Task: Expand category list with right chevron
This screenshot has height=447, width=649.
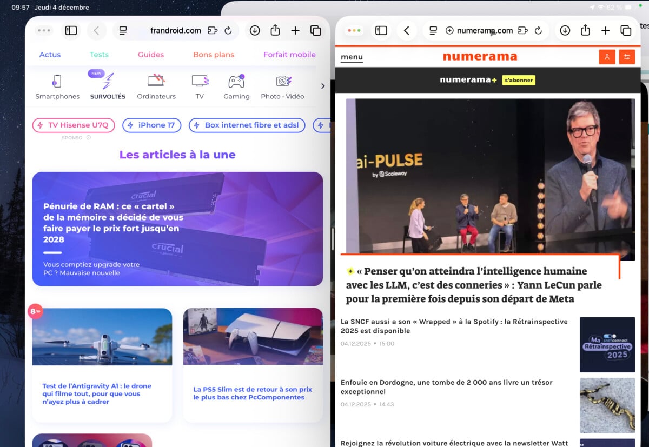Action: click(x=323, y=86)
